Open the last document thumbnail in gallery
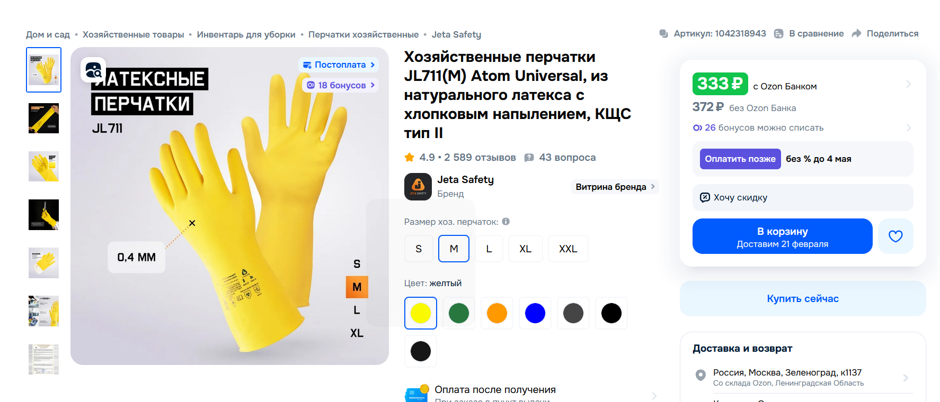This screenshot has width=940, height=402. tap(43, 359)
